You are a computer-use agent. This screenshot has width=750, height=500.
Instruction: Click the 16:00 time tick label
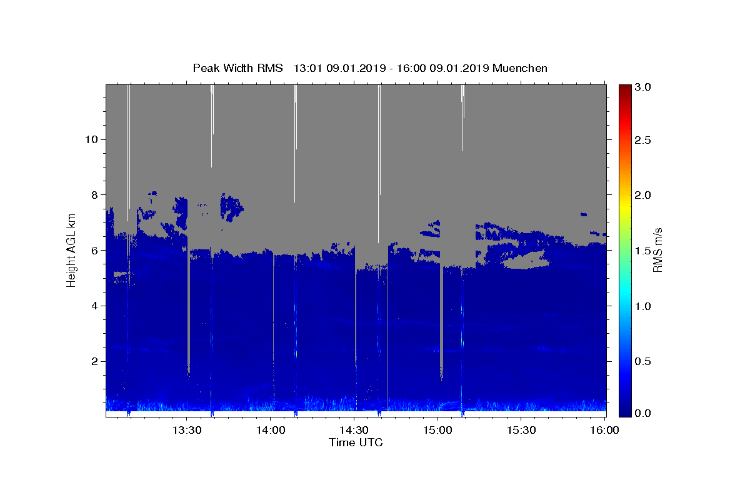pos(604,430)
